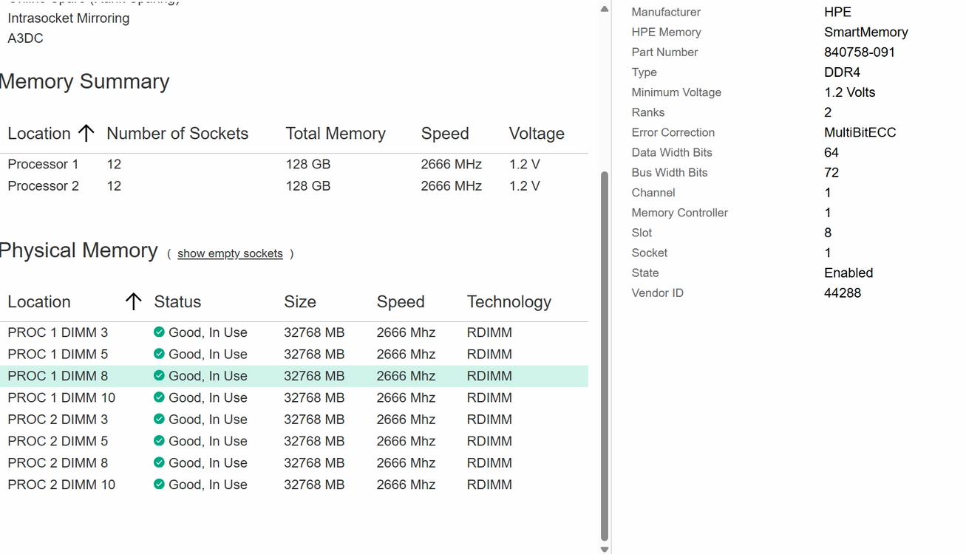Click Intrasocket Mirroring text
Screen dimensions: 966x554
pos(69,18)
